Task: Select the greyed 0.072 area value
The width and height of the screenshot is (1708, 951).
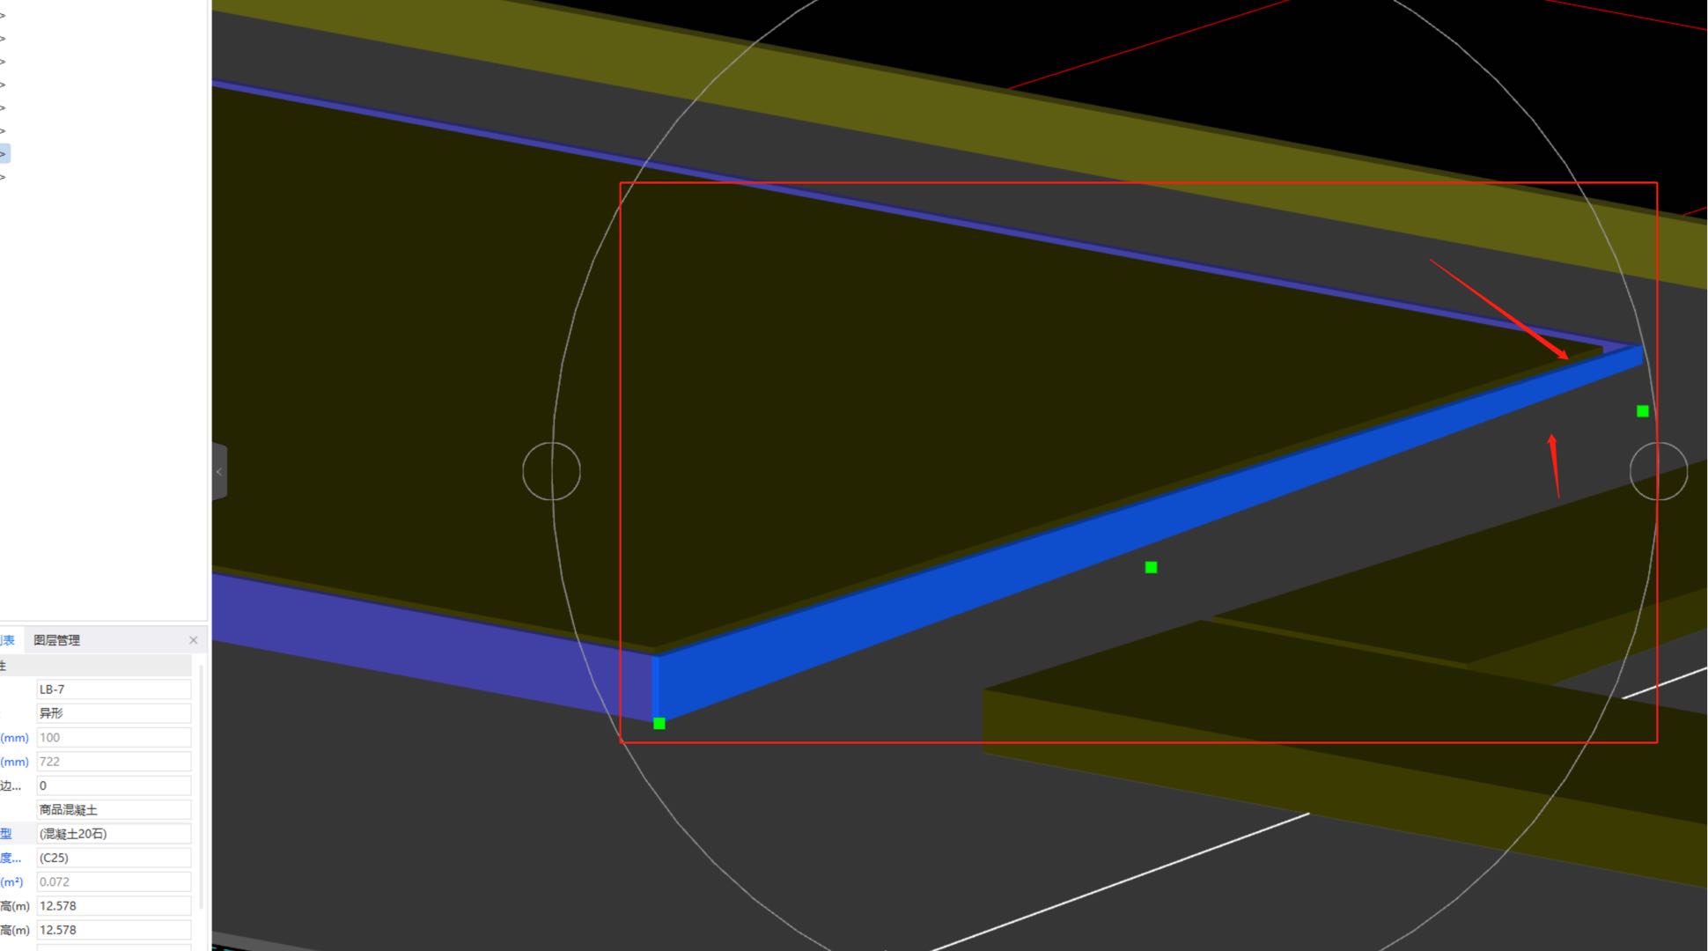Action: point(114,881)
